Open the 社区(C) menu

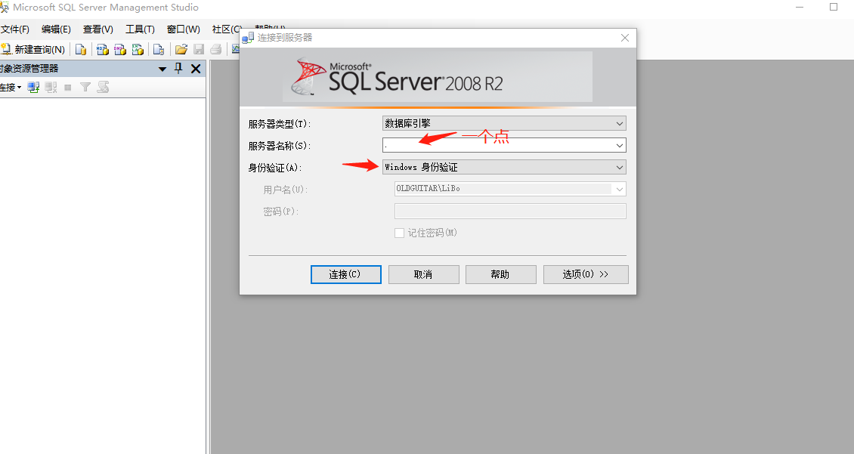tap(226, 29)
